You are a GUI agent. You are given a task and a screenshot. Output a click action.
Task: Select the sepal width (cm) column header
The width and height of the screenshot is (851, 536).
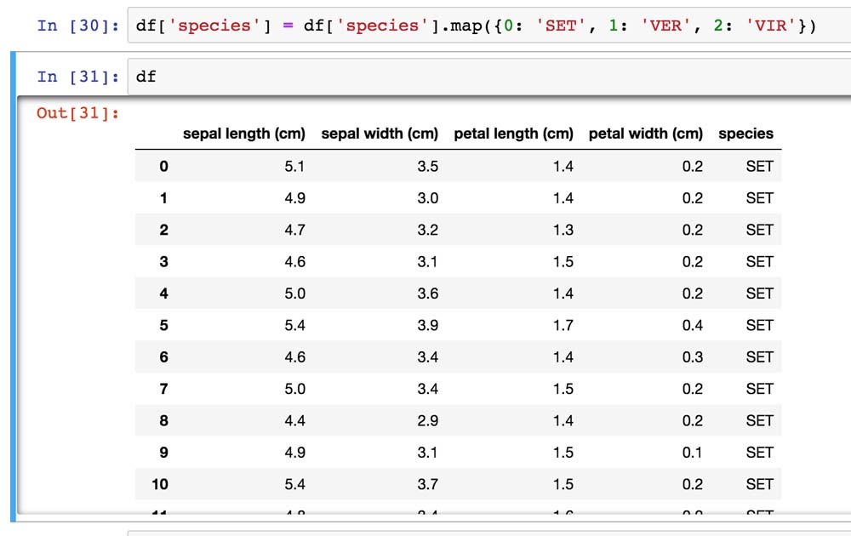point(380,134)
